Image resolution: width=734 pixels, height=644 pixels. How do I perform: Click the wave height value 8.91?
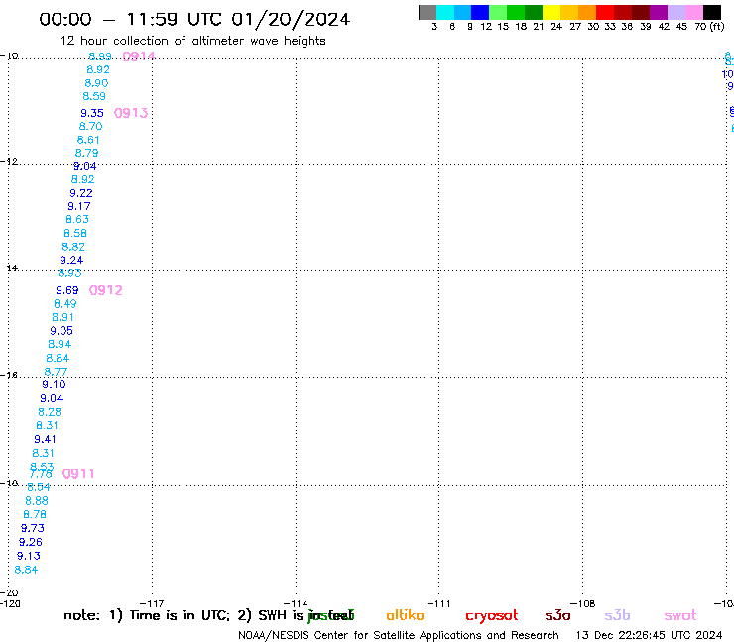[63, 318]
